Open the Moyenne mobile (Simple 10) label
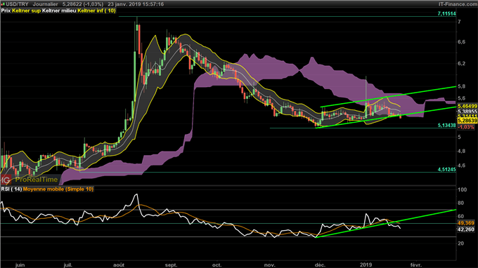This screenshot has width=478, height=268. coord(58,189)
